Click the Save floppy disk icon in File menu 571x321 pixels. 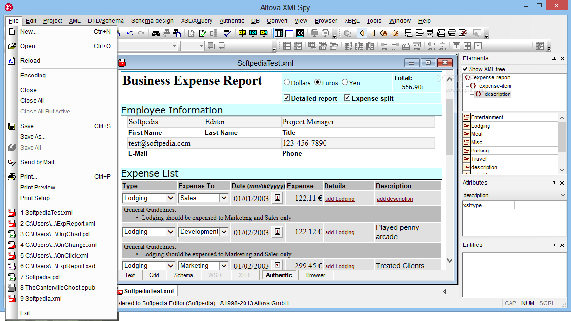tap(12, 126)
